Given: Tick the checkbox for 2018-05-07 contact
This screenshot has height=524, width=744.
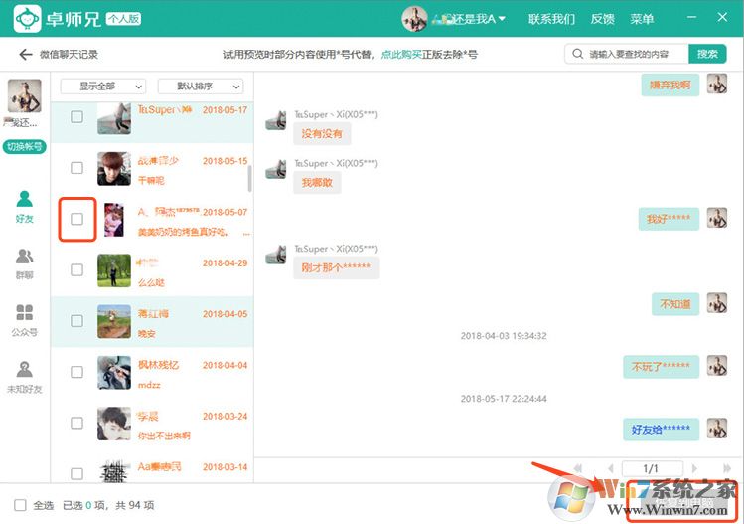Looking at the screenshot, I should (x=77, y=219).
